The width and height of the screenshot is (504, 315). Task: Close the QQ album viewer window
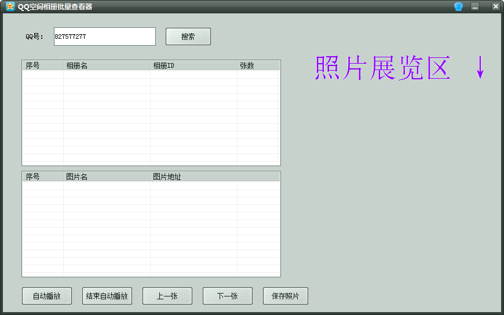point(496,6)
